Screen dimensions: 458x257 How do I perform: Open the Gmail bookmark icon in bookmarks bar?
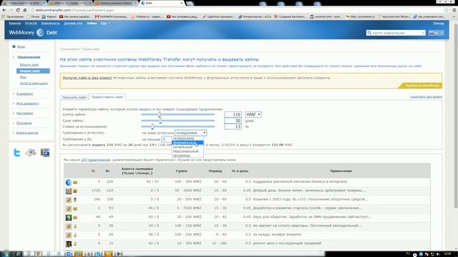[x=97, y=16]
